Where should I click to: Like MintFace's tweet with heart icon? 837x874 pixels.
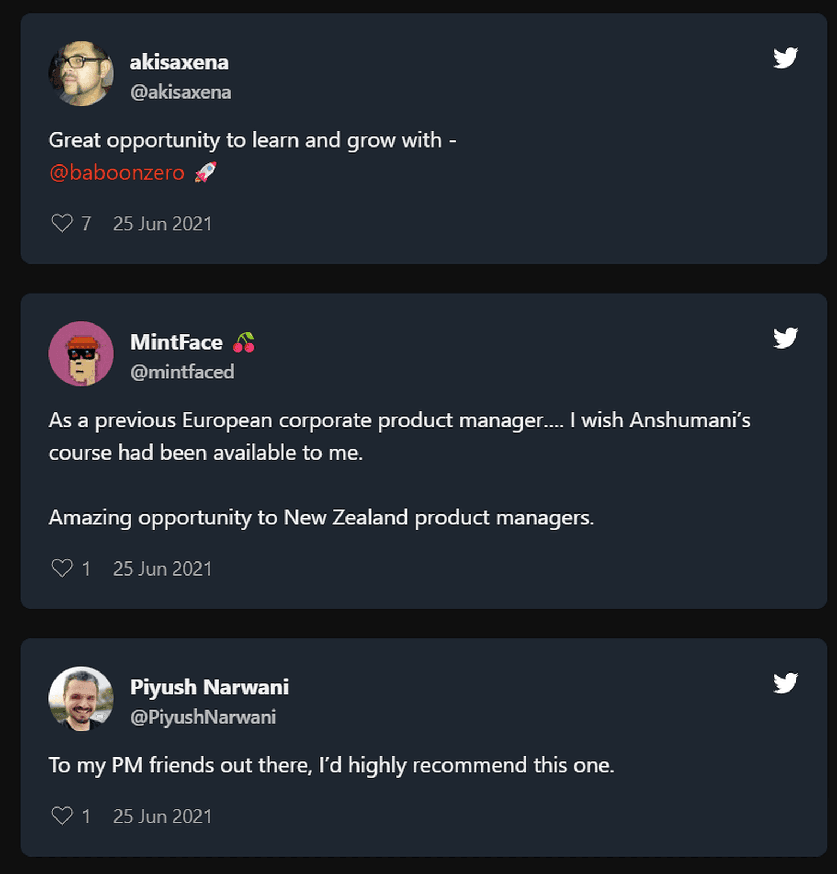pyautogui.click(x=62, y=569)
